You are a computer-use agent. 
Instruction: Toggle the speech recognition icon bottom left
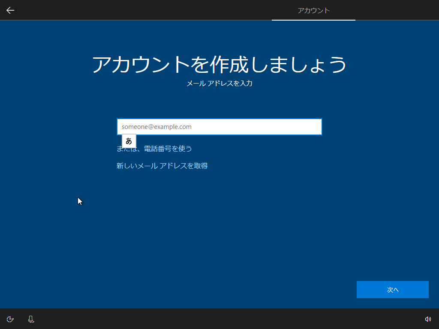click(30, 319)
